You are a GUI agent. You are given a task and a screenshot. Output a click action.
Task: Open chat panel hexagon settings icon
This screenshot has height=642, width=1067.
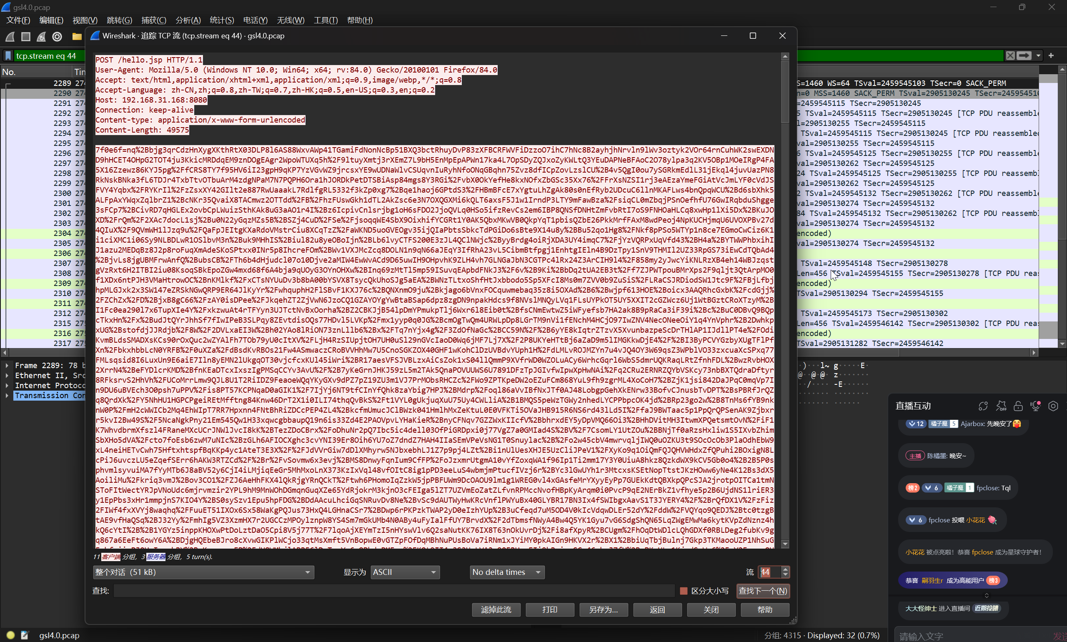(x=1053, y=406)
